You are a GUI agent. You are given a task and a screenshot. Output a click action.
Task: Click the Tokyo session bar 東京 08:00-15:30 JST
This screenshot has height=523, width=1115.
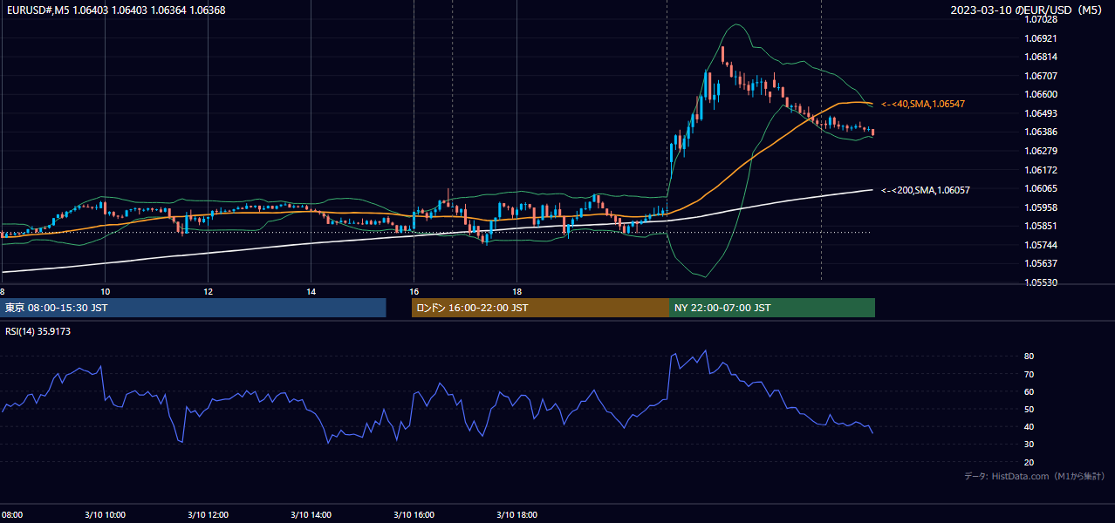pos(193,308)
